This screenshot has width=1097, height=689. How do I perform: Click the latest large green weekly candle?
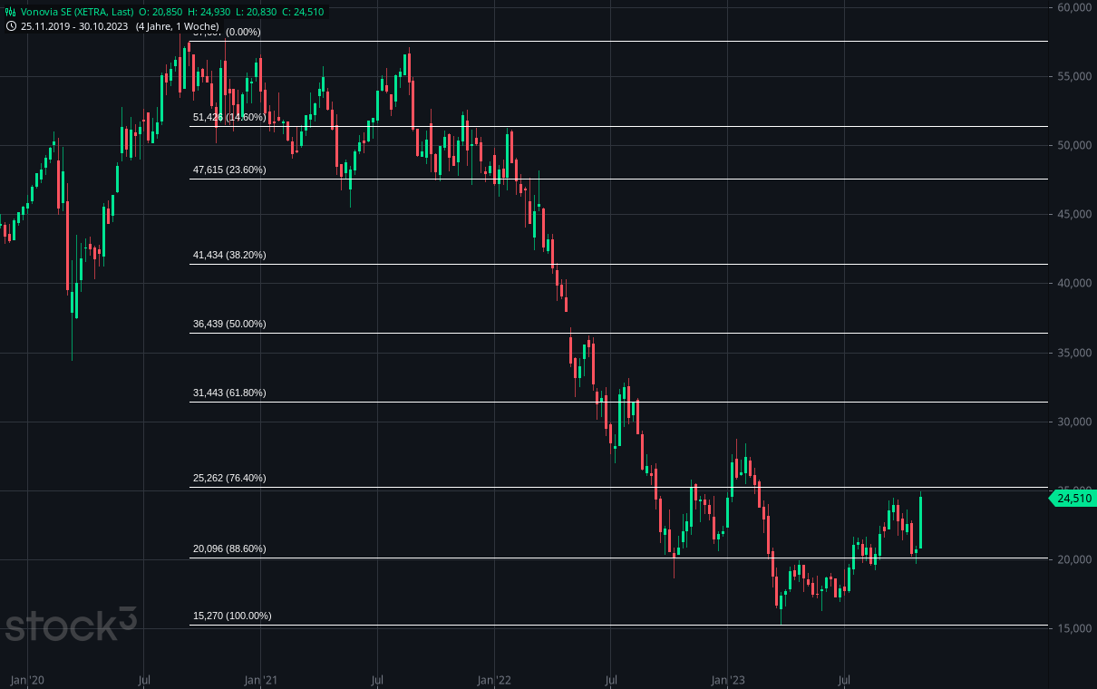click(920, 521)
